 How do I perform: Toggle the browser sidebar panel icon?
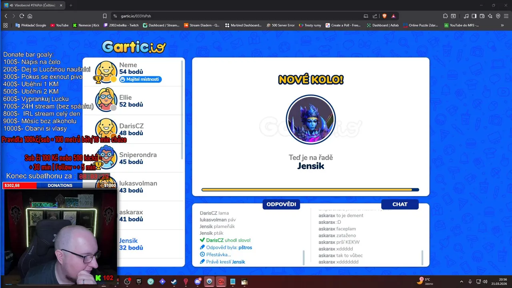point(474,16)
